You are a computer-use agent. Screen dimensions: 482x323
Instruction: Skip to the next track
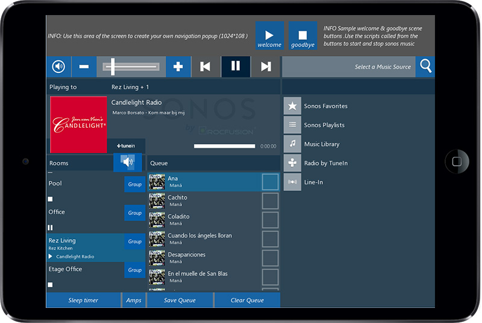[x=266, y=67]
